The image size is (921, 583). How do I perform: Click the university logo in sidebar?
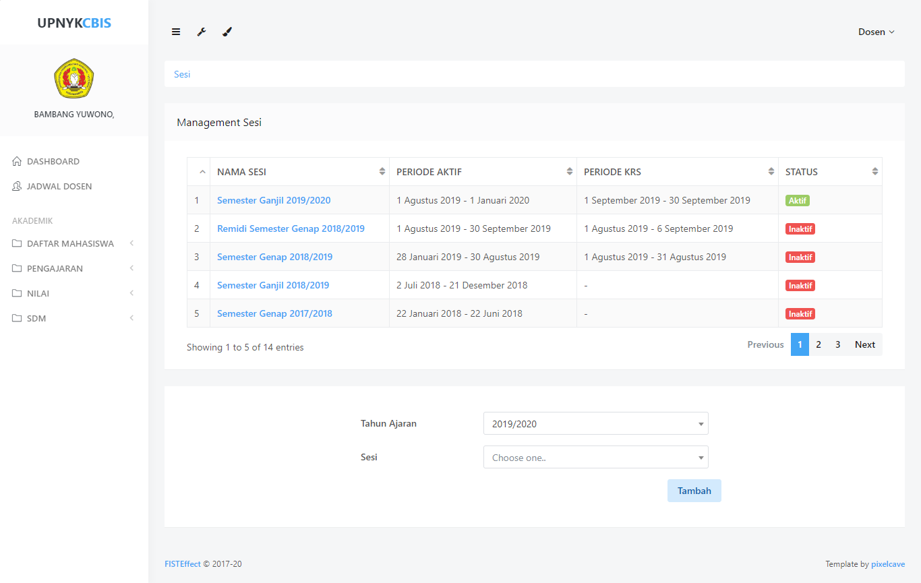tap(74, 78)
